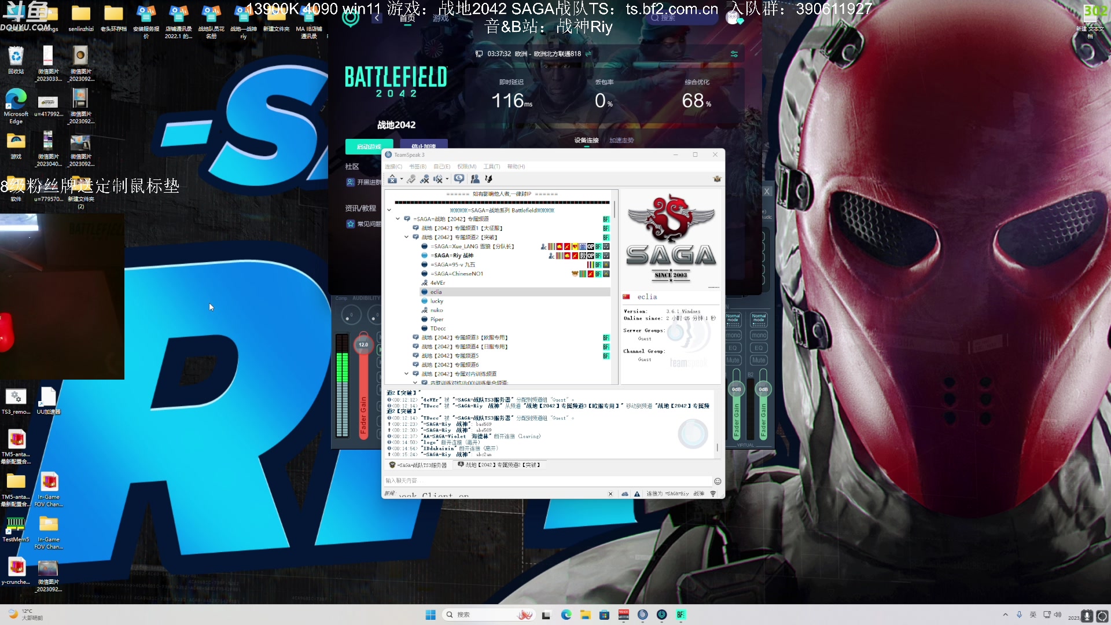Screen dimensions: 1111x625
Task: Switch to =SAGA=战队TS3服务器 chat tab
Action: pyautogui.click(x=418, y=465)
